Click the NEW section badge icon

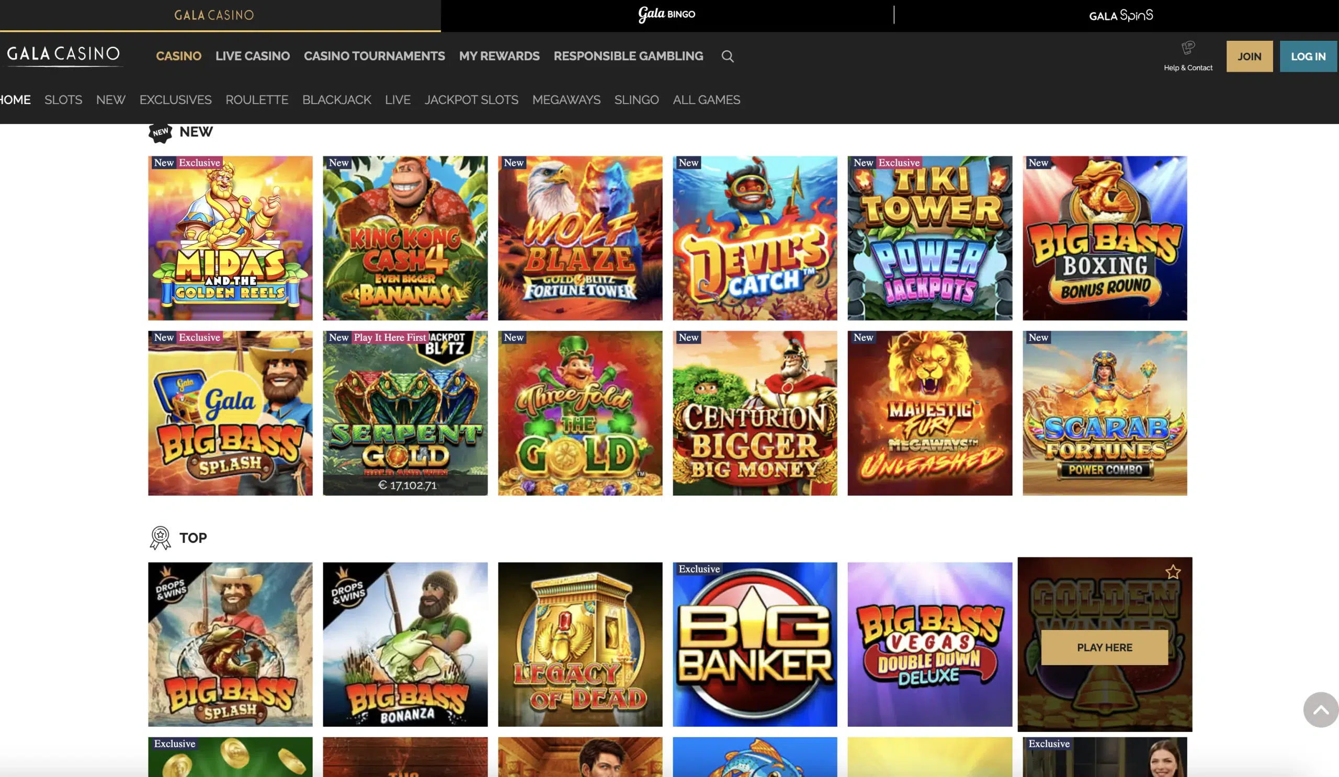(x=160, y=132)
